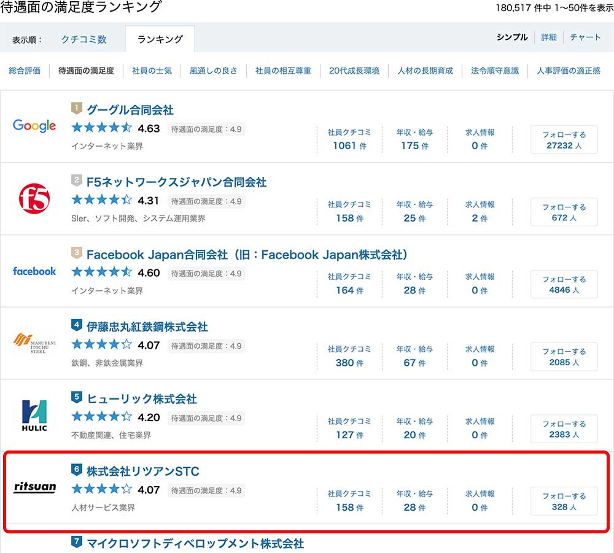Open Google's 社員クチコミ 1061件 reviews
The width and height of the screenshot is (614, 553).
click(349, 140)
